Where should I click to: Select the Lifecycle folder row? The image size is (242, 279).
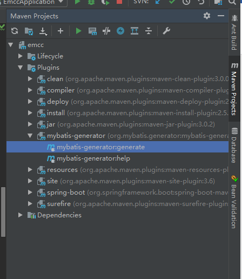point(117,56)
